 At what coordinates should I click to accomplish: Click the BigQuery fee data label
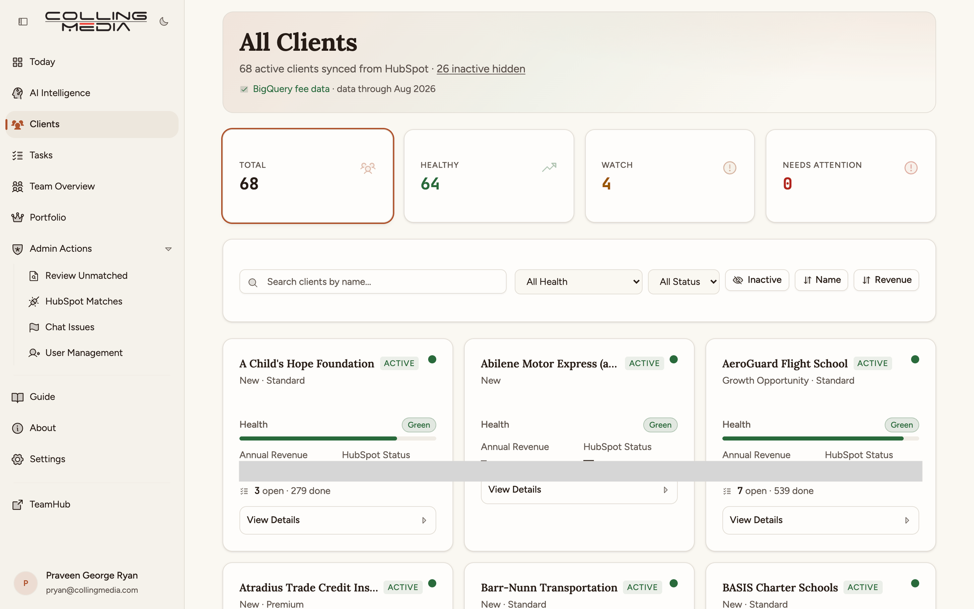pyautogui.click(x=291, y=89)
